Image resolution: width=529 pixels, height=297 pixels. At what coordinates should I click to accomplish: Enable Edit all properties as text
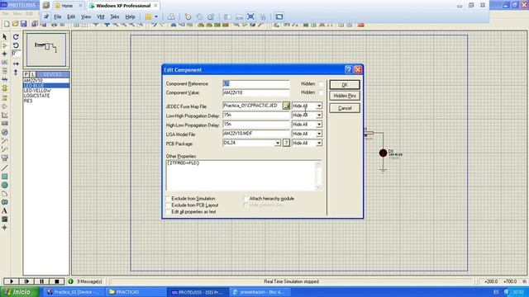tap(168, 212)
